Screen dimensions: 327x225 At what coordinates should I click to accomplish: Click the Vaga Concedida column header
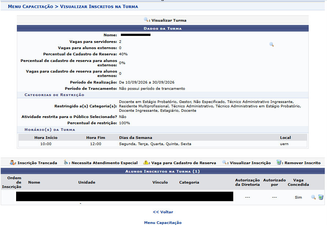[x=298, y=182]
